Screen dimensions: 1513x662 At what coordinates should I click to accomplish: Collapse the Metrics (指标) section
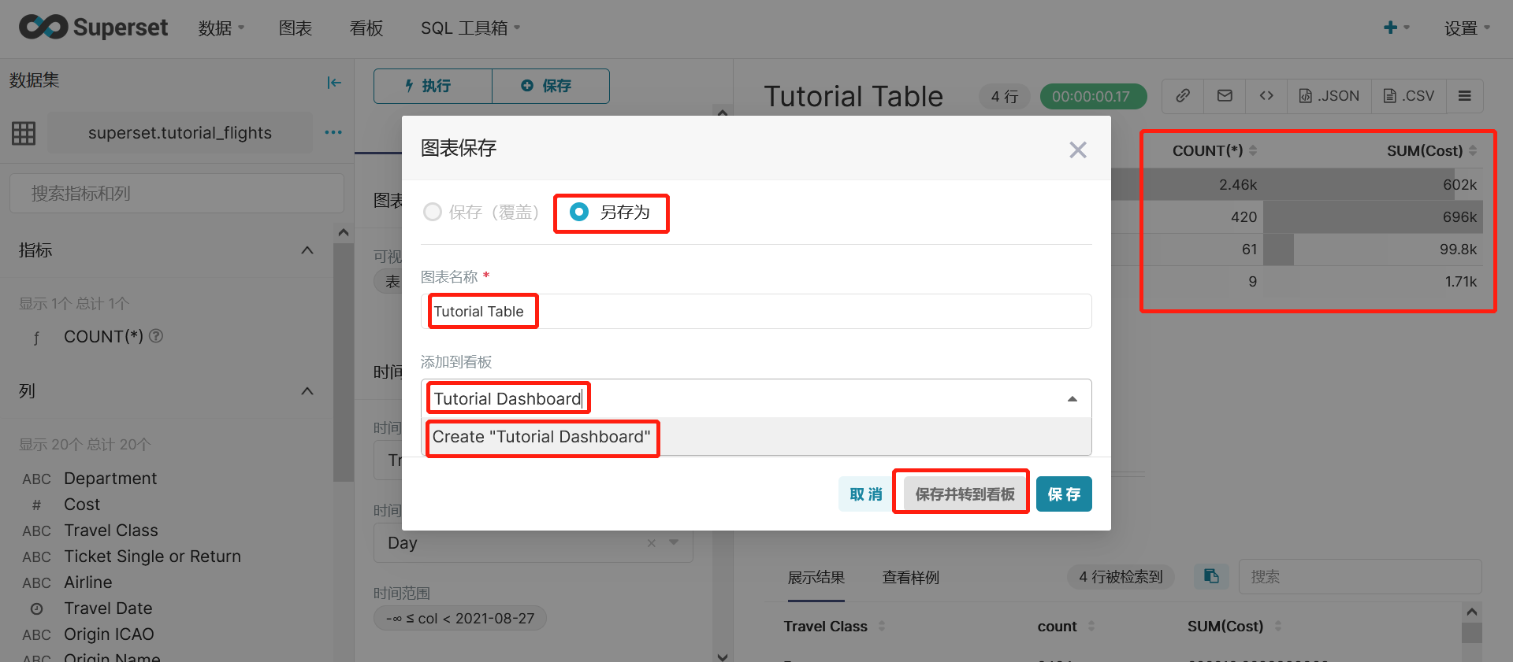click(307, 250)
